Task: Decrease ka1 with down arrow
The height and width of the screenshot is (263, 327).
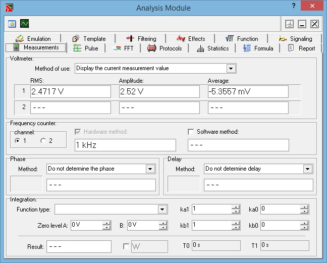Action: coord(236,212)
